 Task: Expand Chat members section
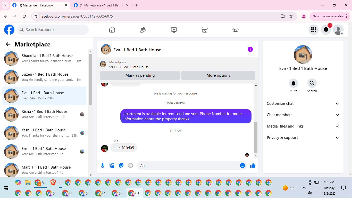[x=303, y=115]
